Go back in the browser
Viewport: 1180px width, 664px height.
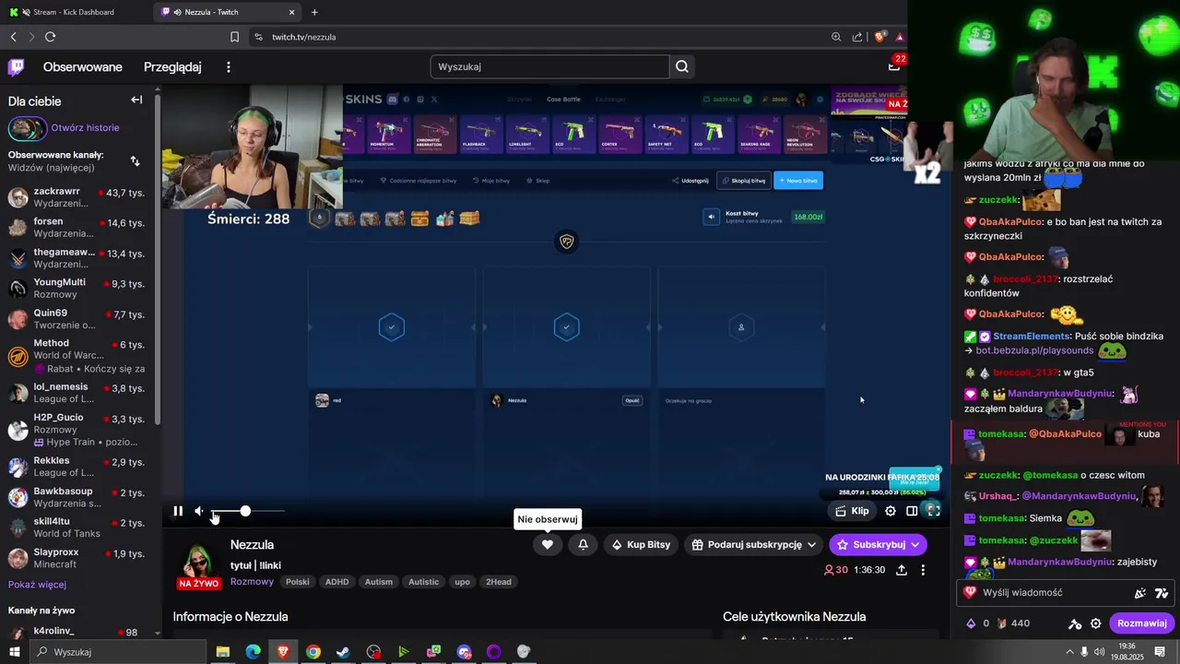[13, 37]
